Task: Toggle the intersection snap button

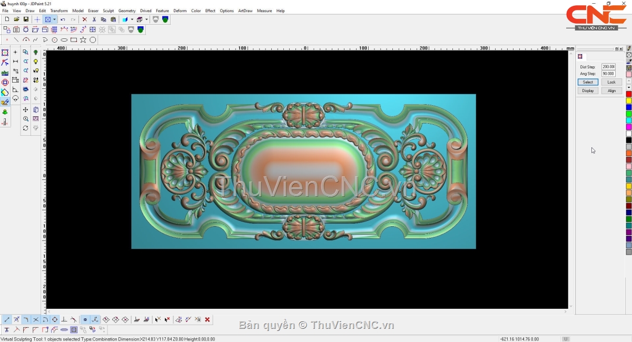Action: pos(36,319)
